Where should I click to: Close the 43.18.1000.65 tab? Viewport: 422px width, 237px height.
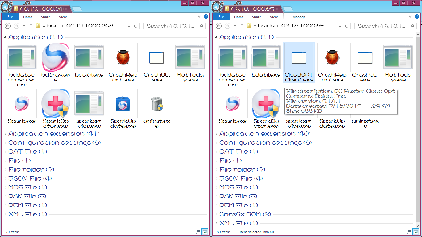[x=278, y=9]
